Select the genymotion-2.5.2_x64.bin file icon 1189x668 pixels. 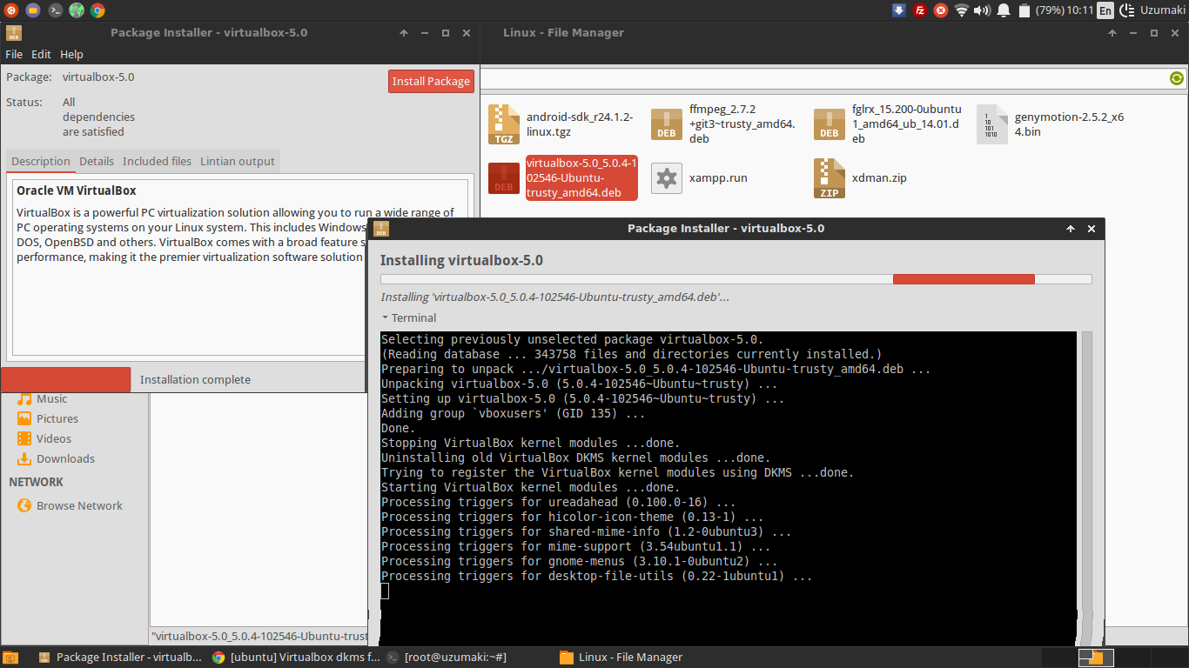coord(992,124)
